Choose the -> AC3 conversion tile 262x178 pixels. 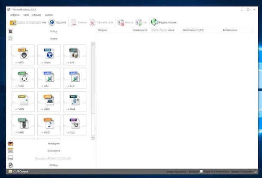coord(75,78)
